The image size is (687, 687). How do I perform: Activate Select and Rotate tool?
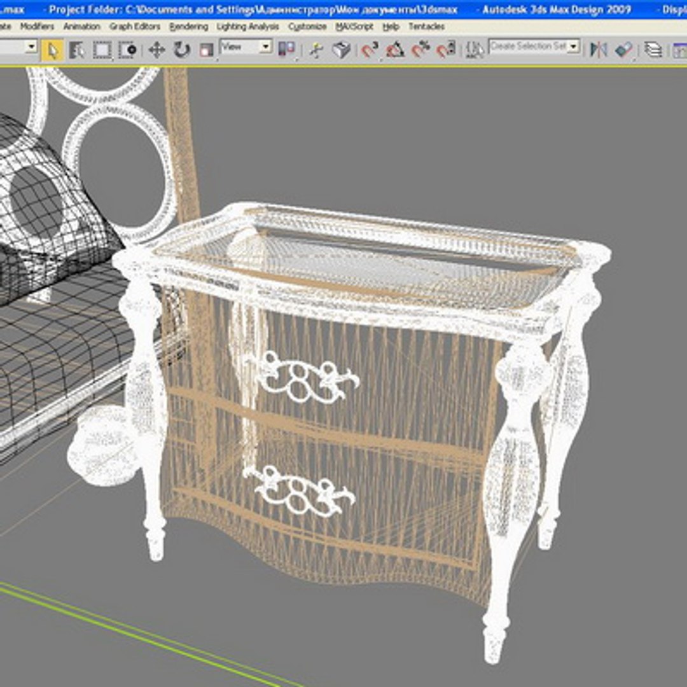[182, 50]
